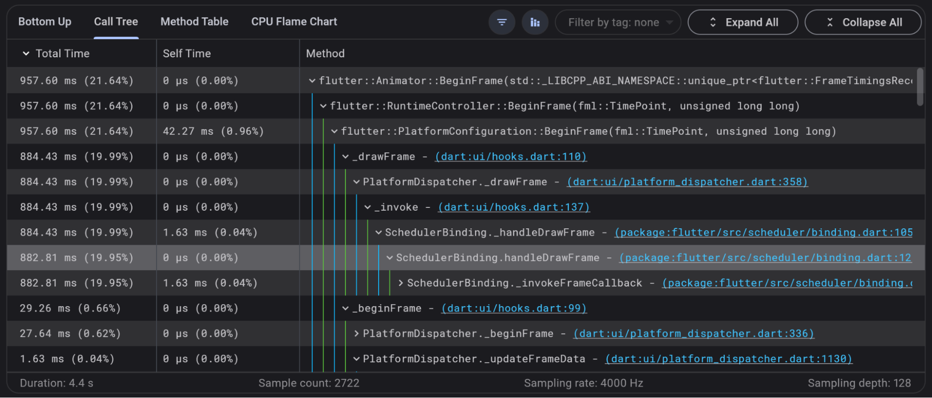Expand PlatformDispatcher._beginFrame node
932x398 pixels.
[x=356, y=334]
